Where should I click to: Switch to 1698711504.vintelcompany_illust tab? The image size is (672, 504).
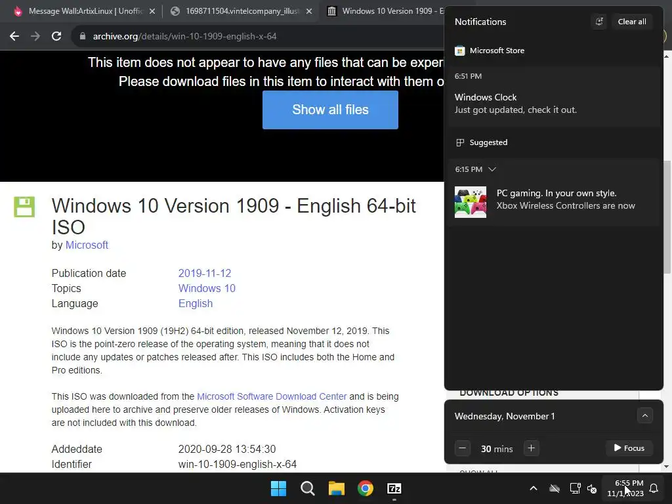pos(242,11)
